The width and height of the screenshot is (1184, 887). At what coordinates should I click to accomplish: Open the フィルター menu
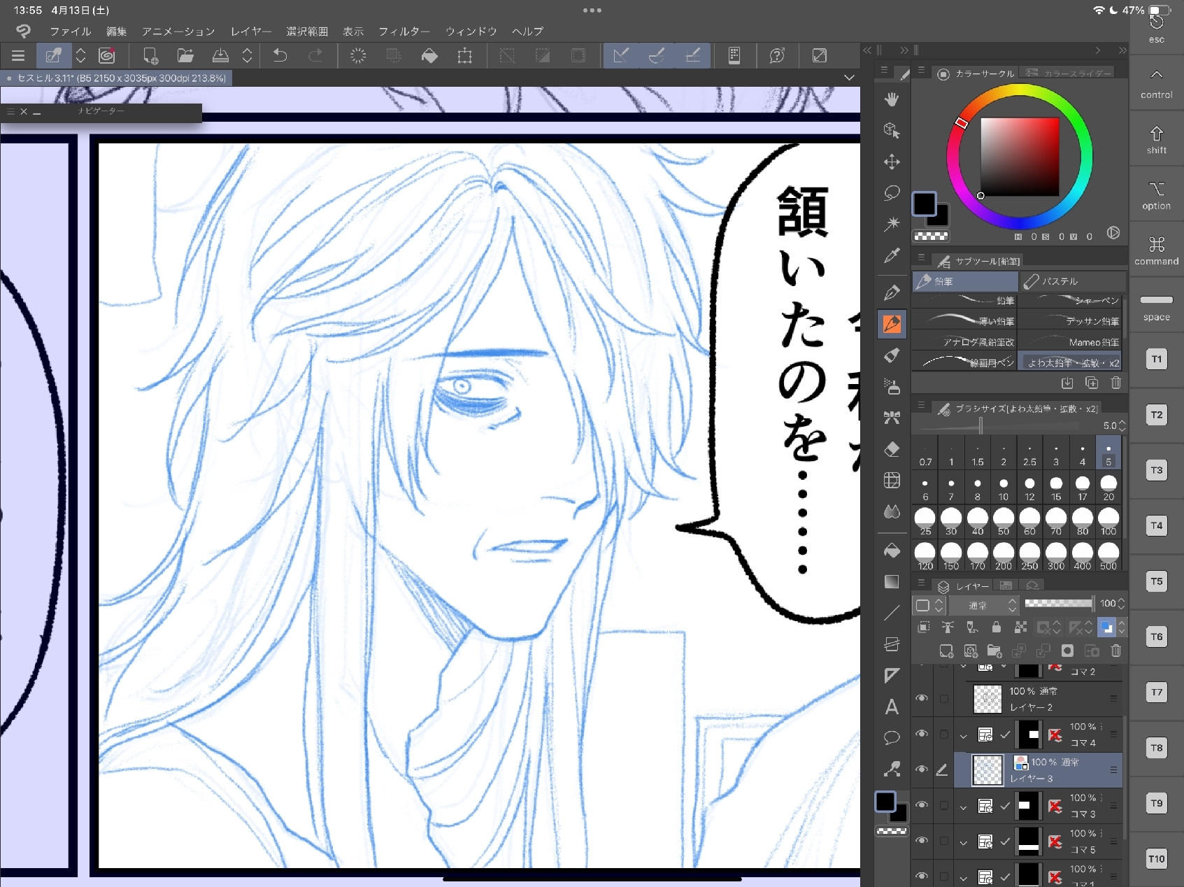[x=404, y=31]
